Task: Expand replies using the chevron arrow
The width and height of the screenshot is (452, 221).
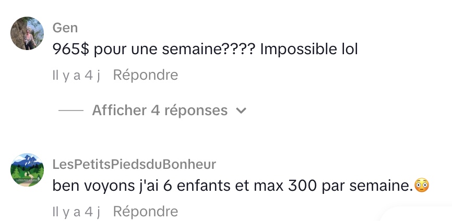Action: point(241,111)
